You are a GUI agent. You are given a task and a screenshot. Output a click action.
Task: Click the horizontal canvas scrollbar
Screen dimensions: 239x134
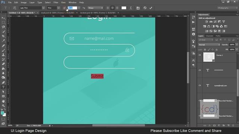118,125
